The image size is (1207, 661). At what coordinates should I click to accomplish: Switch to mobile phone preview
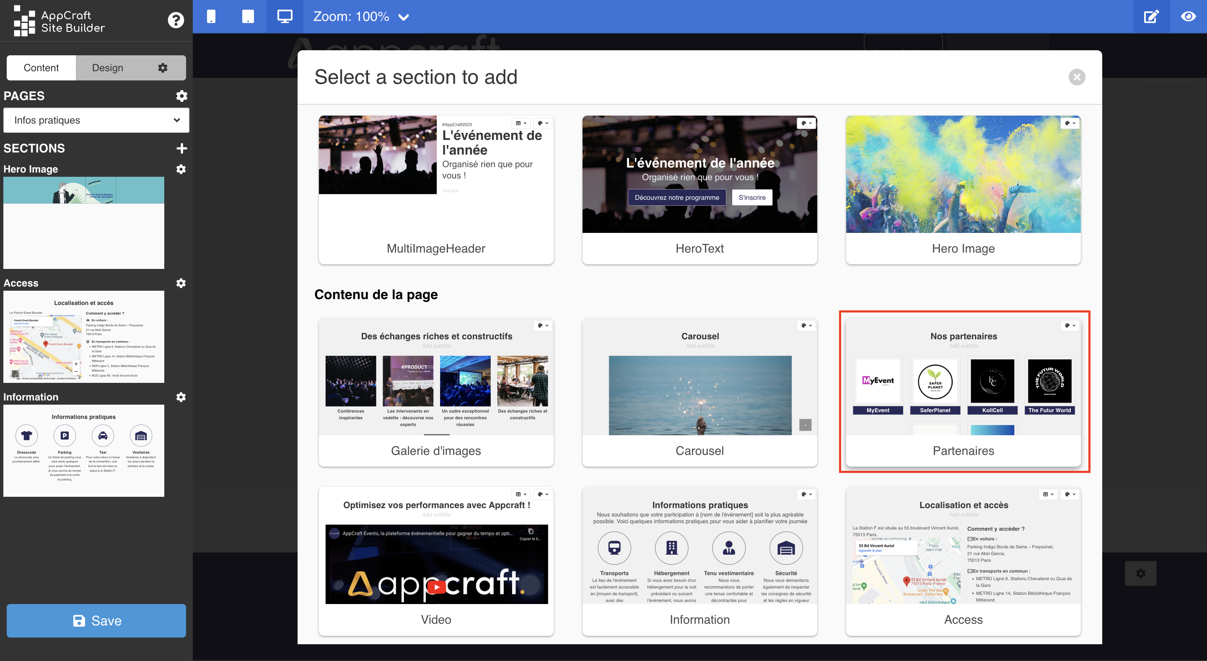pos(211,16)
